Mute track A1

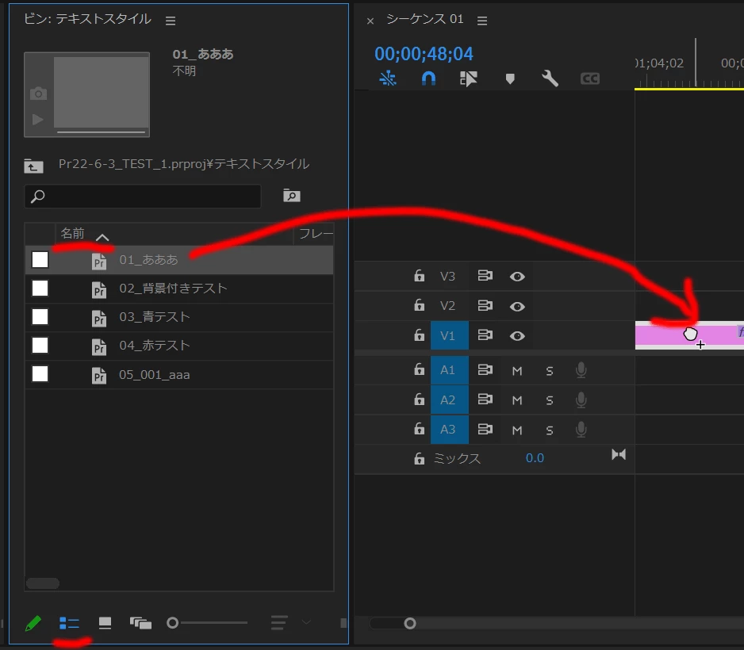pyautogui.click(x=517, y=371)
